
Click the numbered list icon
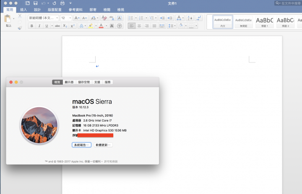point(141,18)
